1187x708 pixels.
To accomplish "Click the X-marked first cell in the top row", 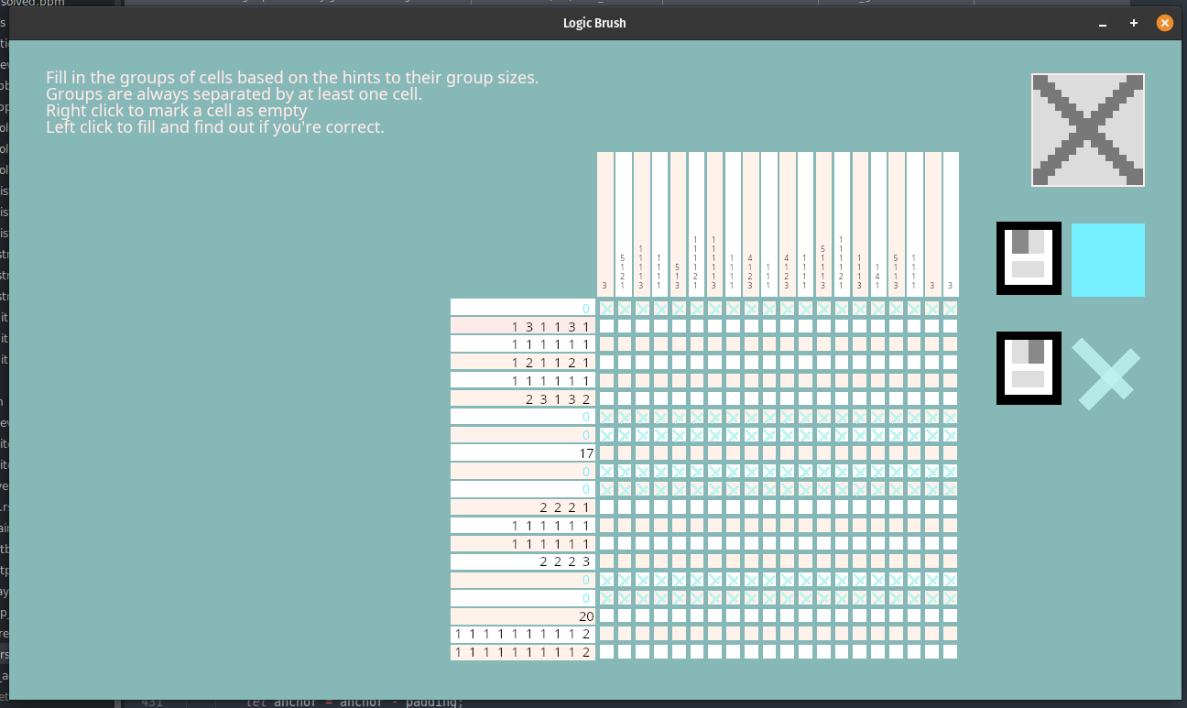I will coord(606,309).
